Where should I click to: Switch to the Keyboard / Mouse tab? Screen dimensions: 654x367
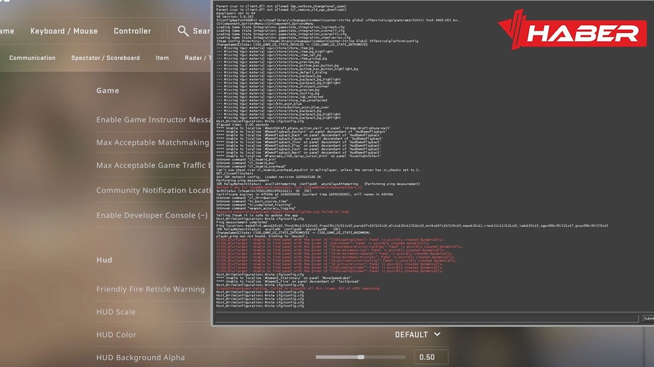click(64, 31)
